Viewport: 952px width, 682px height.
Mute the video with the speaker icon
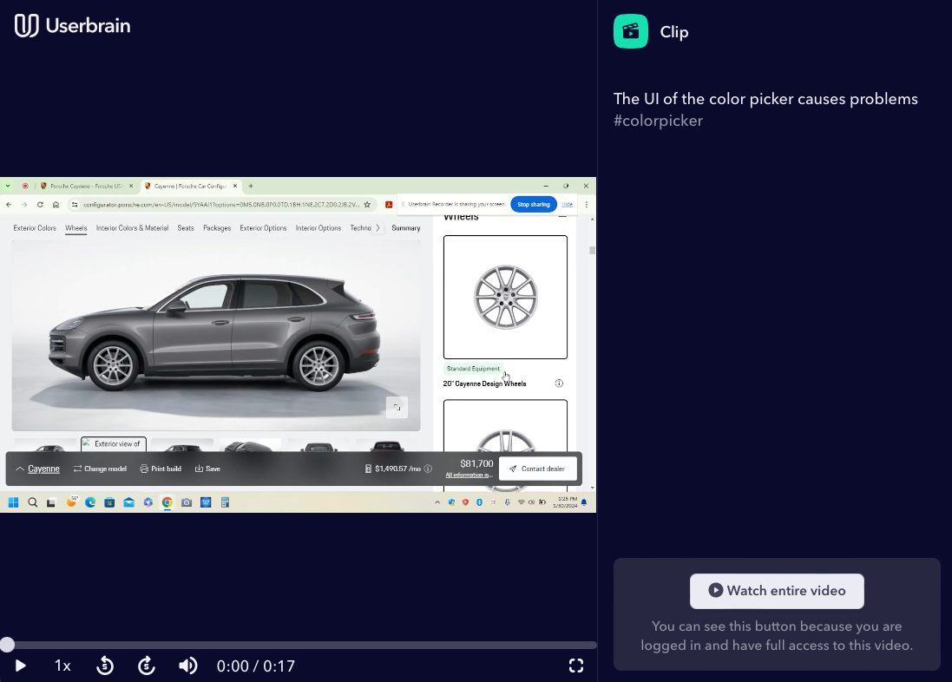187,666
